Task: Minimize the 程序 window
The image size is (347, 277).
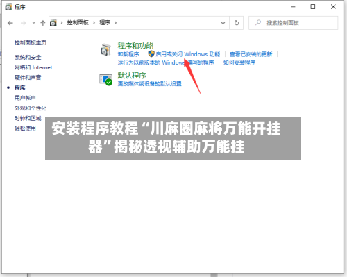Action: coord(293,7)
